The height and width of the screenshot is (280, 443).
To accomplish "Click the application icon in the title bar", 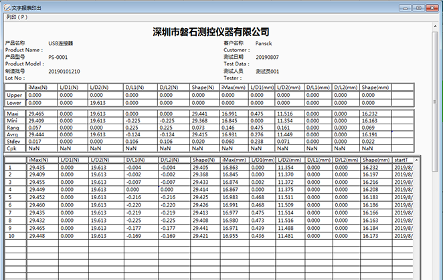I will click(6, 6).
